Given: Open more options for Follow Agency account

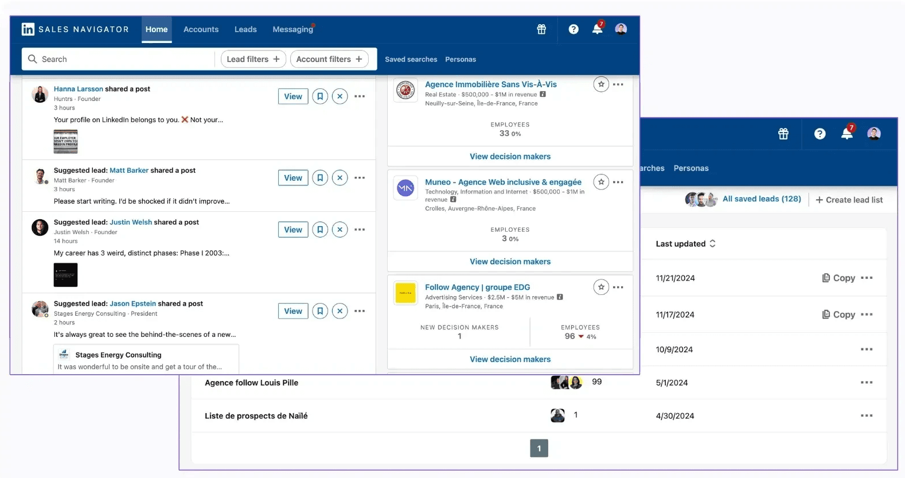Looking at the screenshot, I should pyautogui.click(x=618, y=287).
